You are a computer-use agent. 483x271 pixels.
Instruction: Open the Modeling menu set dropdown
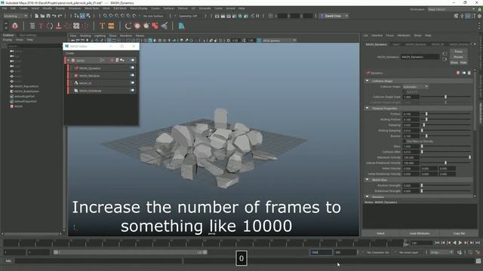tap(15, 16)
